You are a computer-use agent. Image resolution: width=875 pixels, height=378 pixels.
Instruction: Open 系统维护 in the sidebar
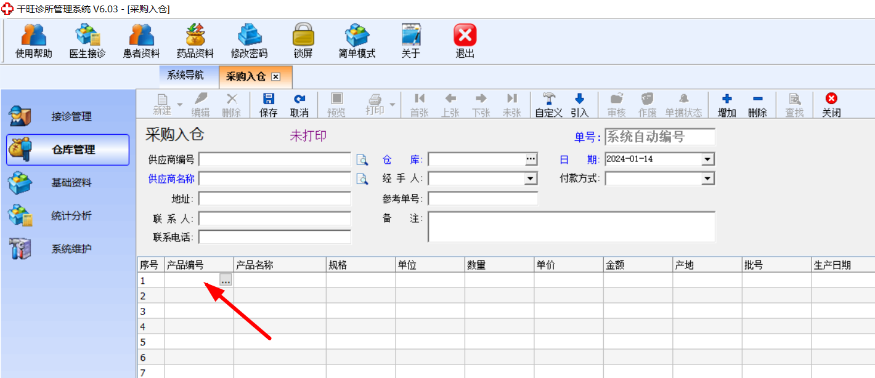coord(68,249)
